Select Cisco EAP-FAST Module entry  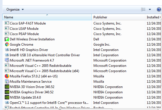[28, 23]
